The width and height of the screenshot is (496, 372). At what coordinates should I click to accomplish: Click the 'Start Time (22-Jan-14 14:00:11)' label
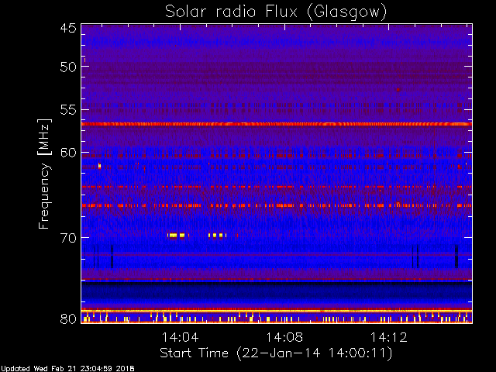[276, 353]
